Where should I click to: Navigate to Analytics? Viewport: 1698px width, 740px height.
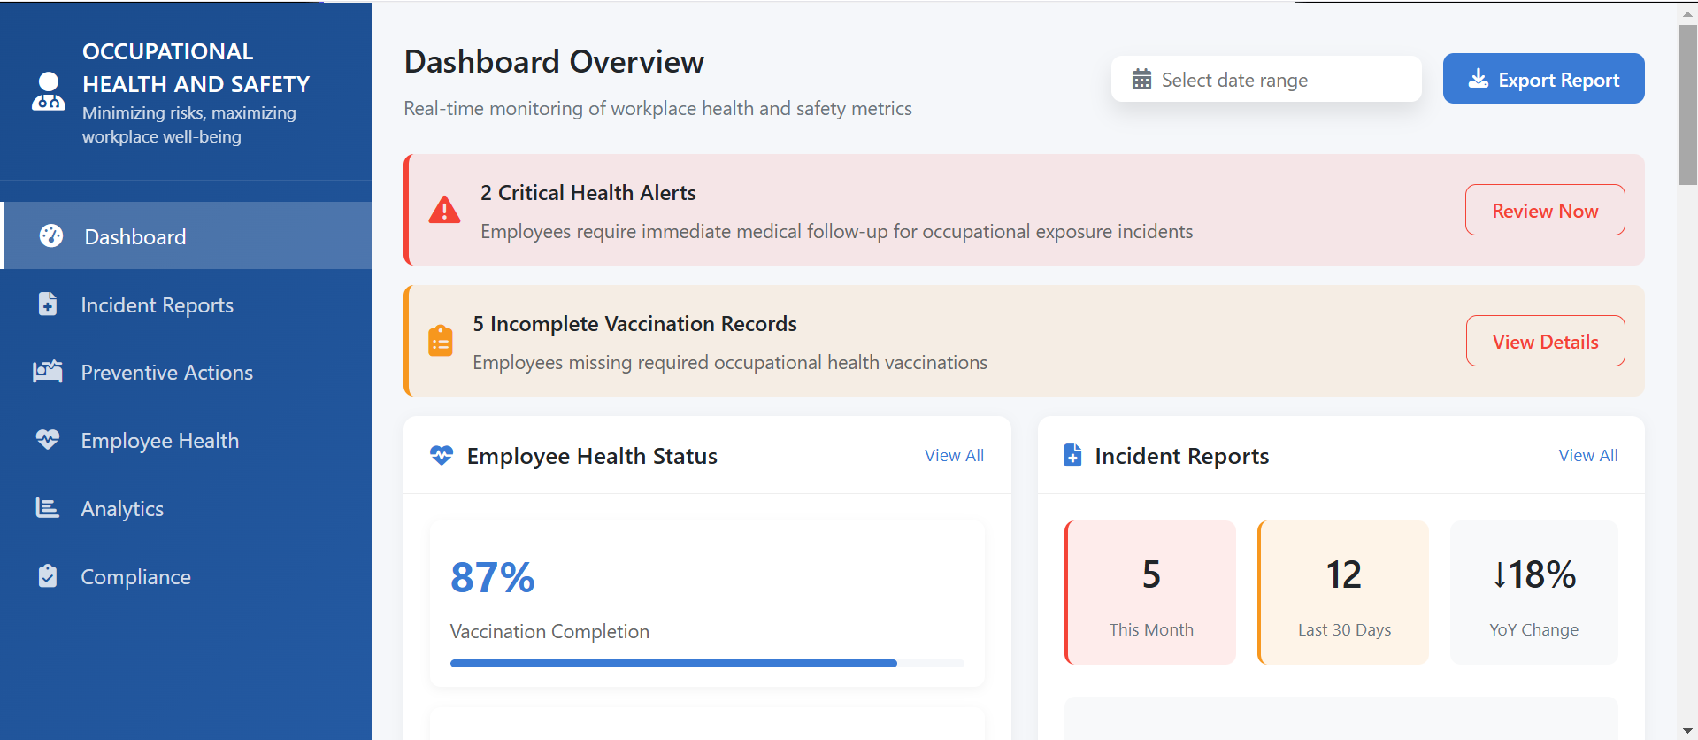186,508
